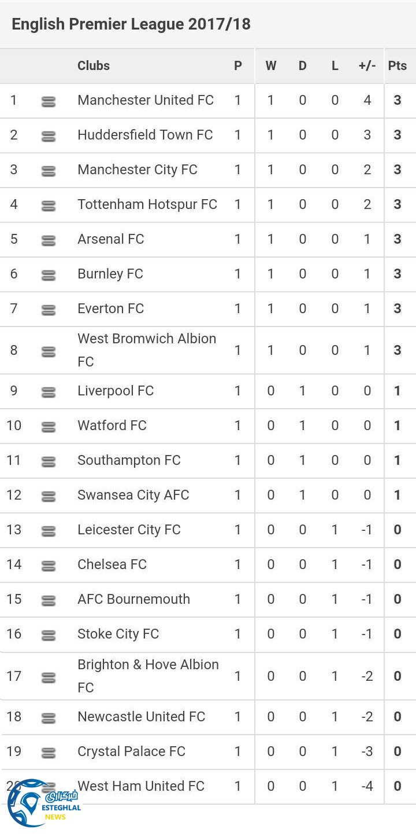Image resolution: width=416 pixels, height=840 pixels.
Task: Open West Bromwich Albion FC club entry
Action: (x=147, y=350)
